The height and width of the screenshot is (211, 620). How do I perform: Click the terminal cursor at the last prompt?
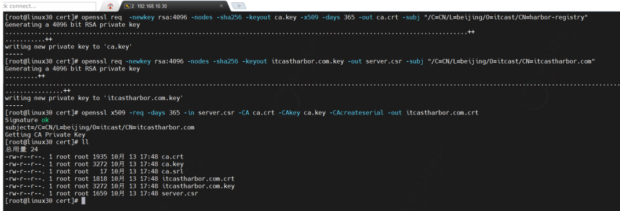(83, 201)
